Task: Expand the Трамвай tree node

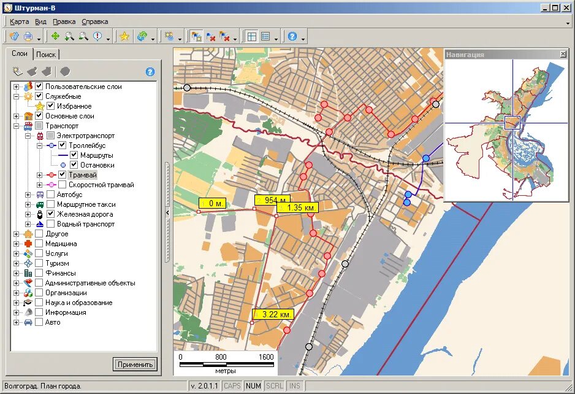Action: click(x=39, y=175)
